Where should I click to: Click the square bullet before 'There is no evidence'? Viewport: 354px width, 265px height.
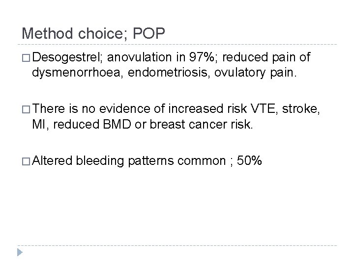(26, 109)
